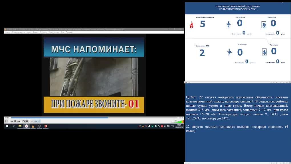Open the Kaspersky tray icon
Image resolution: width=291 pixels, height=164 pixels.
pos(152,126)
